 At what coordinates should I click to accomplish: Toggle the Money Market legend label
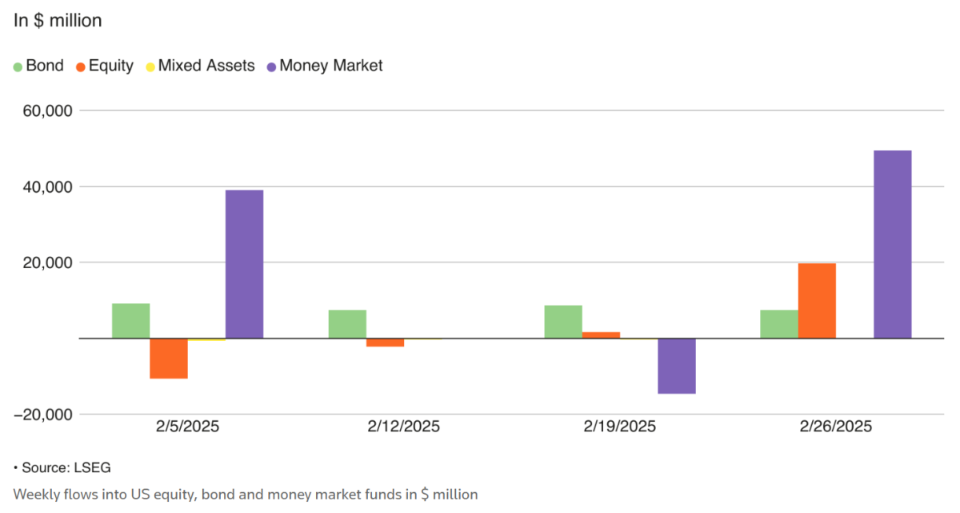331,66
